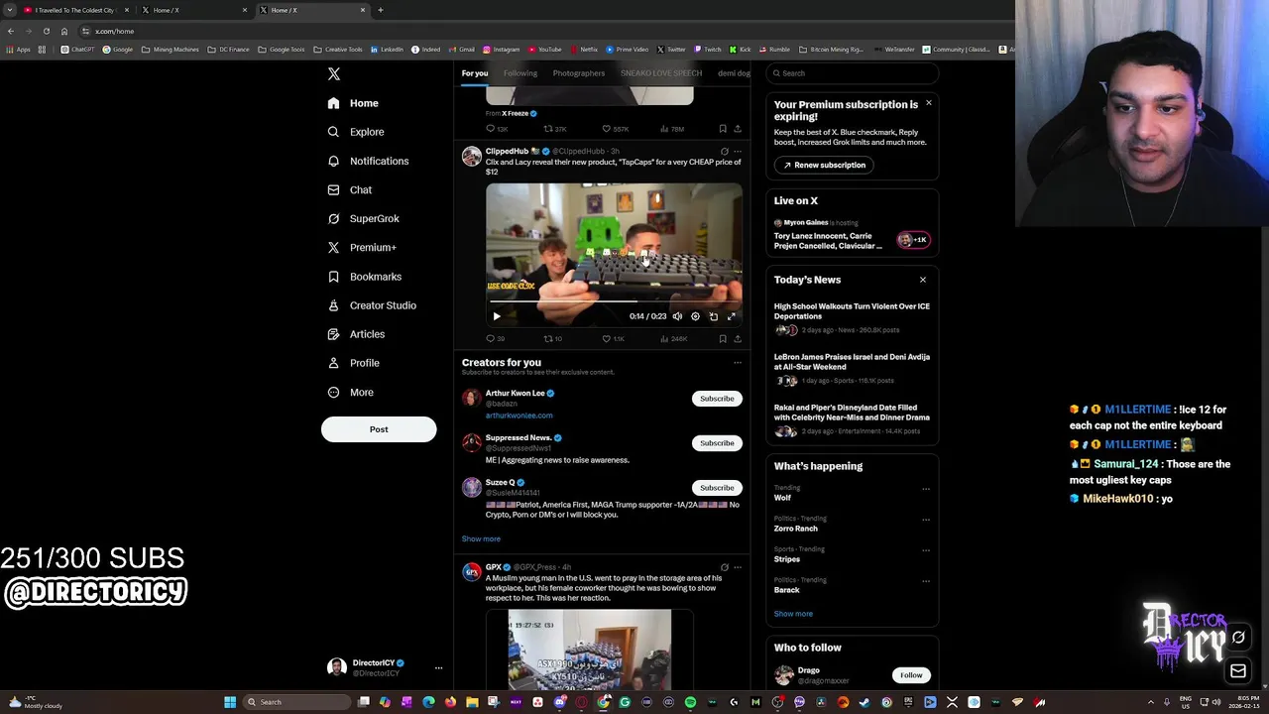Reload the browser page

pyautogui.click(x=46, y=31)
